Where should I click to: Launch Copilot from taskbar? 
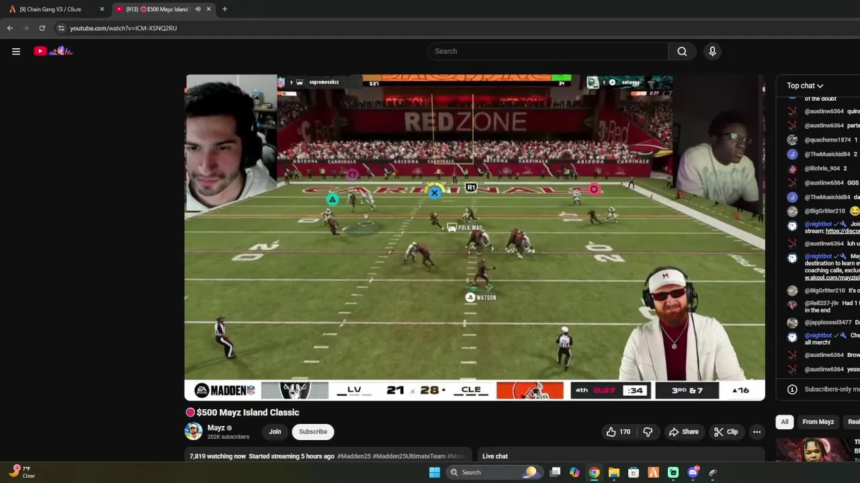(x=574, y=472)
